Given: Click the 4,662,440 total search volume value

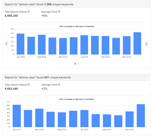Looking at the screenshot, I should (11, 89).
